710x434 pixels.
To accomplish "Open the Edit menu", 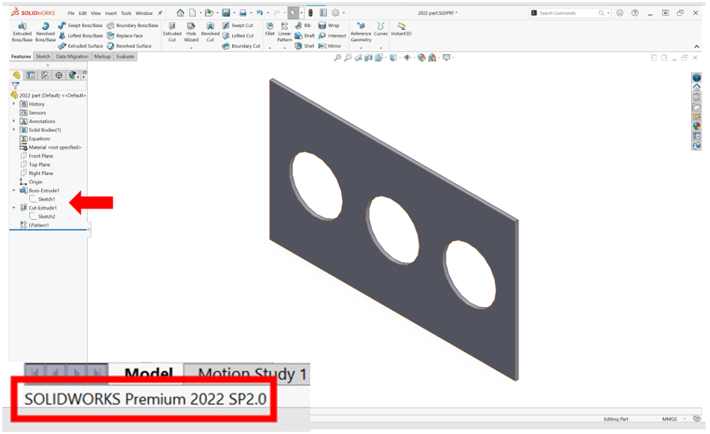I will pos(83,13).
